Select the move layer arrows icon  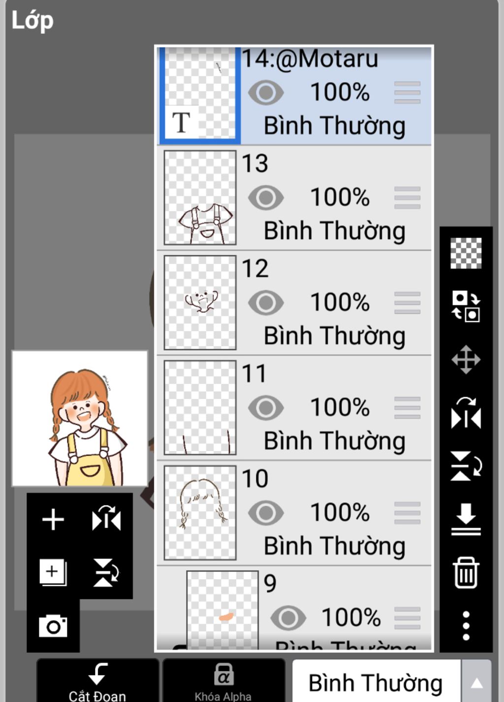click(x=466, y=360)
